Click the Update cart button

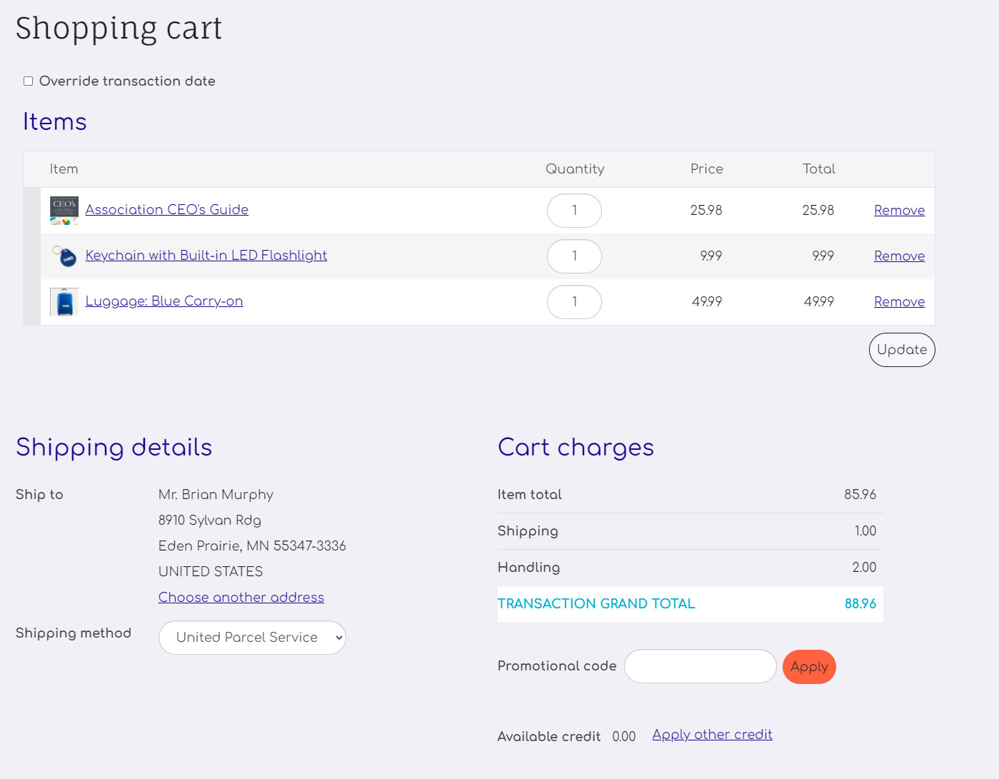click(901, 350)
